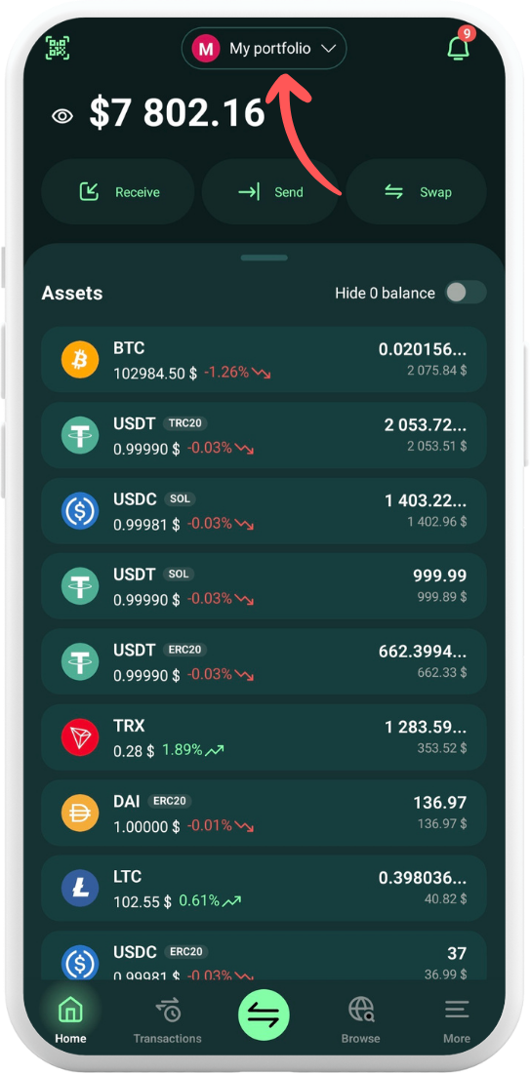
Task: Open the QR code scanner icon
Action: pyautogui.click(x=59, y=47)
